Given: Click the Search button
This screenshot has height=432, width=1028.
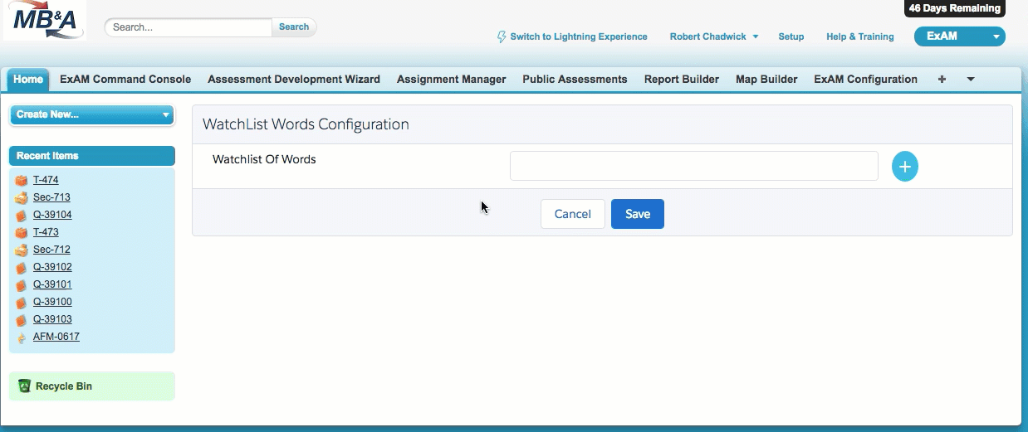Looking at the screenshot, I should tap(294, 27).
